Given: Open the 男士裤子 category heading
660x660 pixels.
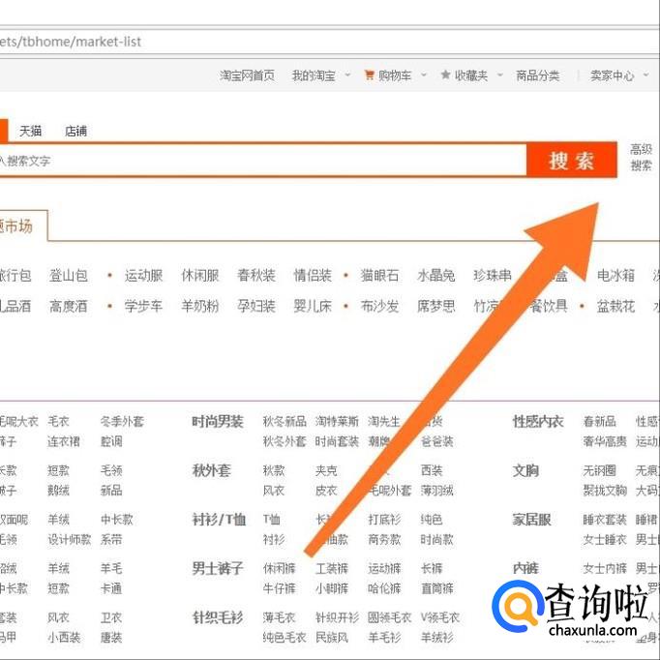Looking at the screenshot, I should [218, 568].
